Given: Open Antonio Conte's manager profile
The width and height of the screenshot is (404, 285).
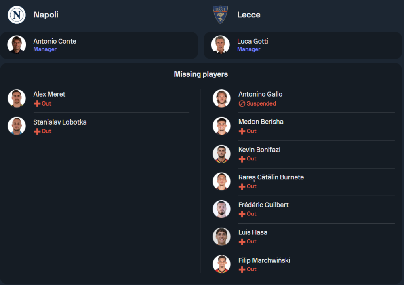Looking at the screenshot, I should click(x=55, y=41).
